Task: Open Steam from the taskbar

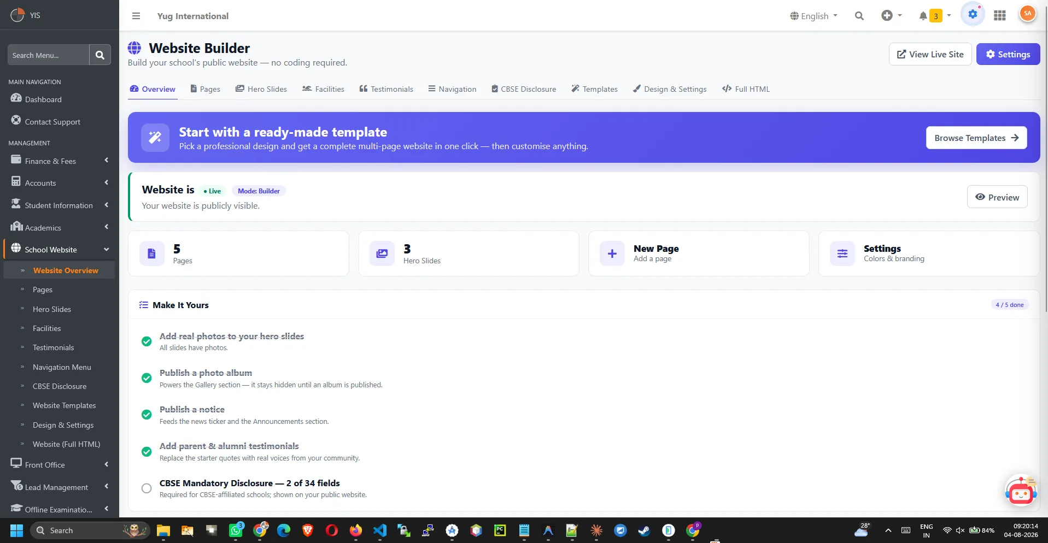Action: click(x=645, y=530)
